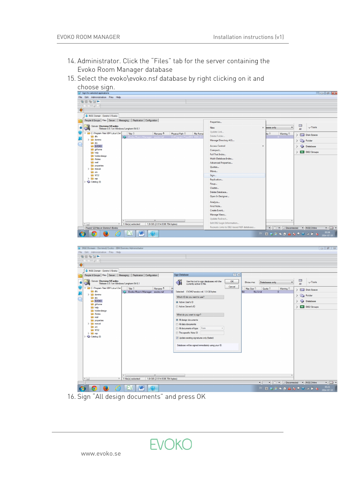Open the Show me Databases only dropdown in lower screenshot
Screen dimensions: 341x482
pyautogui.click(x=276, y=282)
